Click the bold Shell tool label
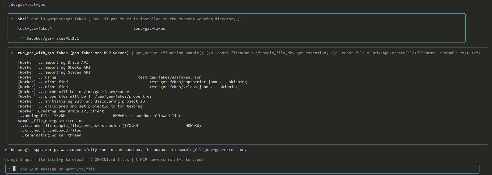The width and height of the screenshot is (492, 175). (23, 19)
